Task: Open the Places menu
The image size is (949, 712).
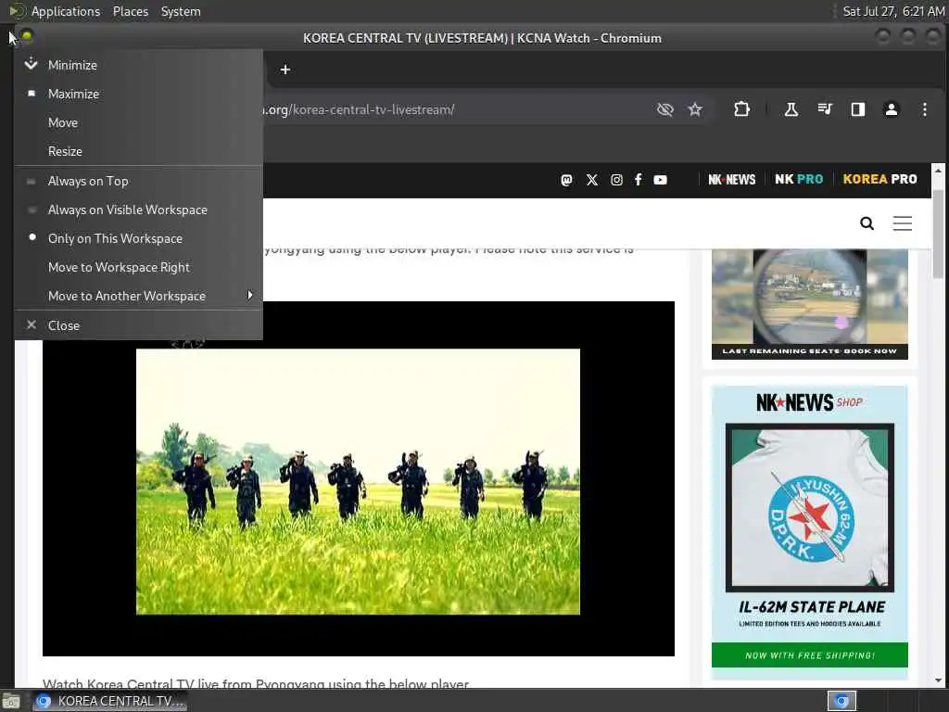Action: pos(131,11)
